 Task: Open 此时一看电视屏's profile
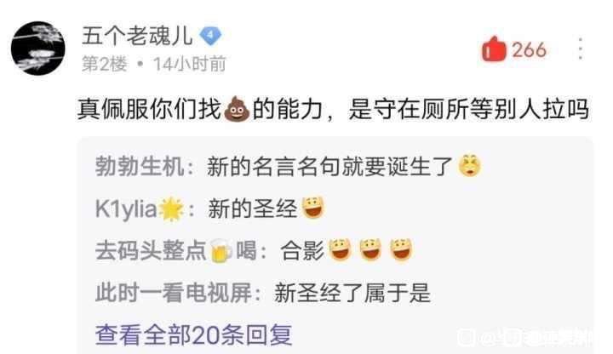(173, 293)
